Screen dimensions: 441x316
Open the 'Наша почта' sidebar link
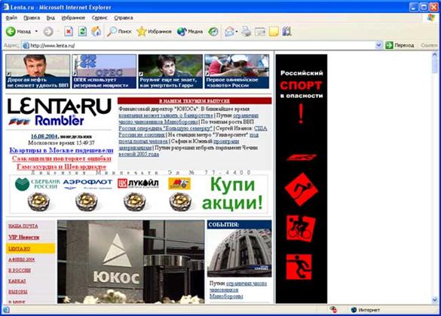point(23,226)
